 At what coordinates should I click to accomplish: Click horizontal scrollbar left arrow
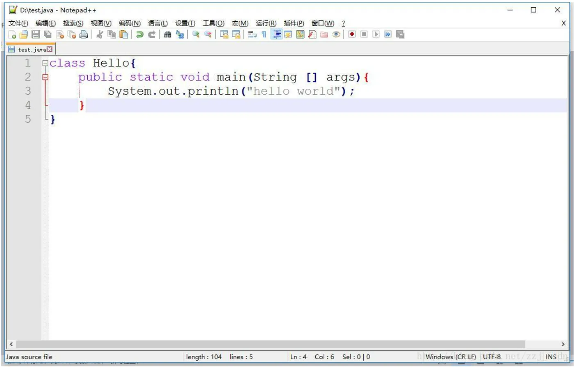click(x=11, y=345)
